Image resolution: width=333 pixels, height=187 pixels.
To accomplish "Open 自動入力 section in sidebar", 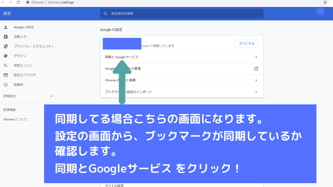I will (x=20, y=37).
